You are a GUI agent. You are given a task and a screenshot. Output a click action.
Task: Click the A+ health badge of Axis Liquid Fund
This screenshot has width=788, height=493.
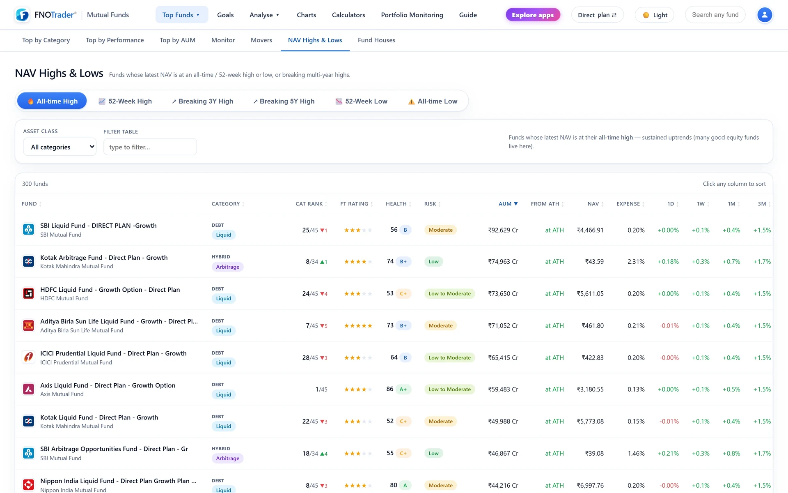[x=403, y=389]
